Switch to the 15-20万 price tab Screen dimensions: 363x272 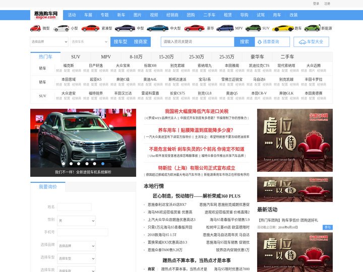(166, 57)
